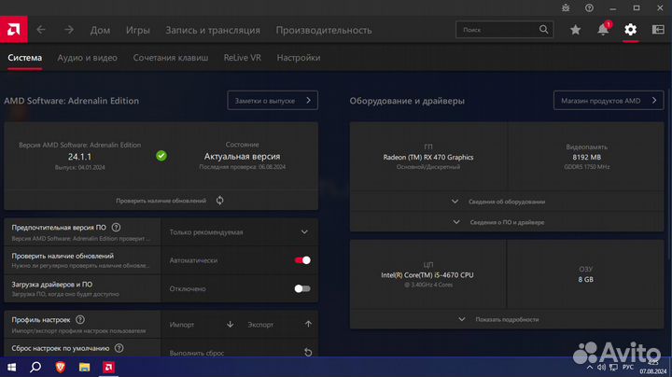Screen dimensions: 672x377
Task: Open Только рекомендуемая dropdown
Action: [239, 231]
